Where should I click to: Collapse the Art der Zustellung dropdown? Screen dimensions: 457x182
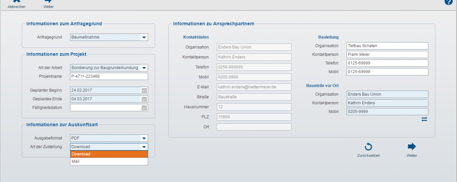(144, 147)
